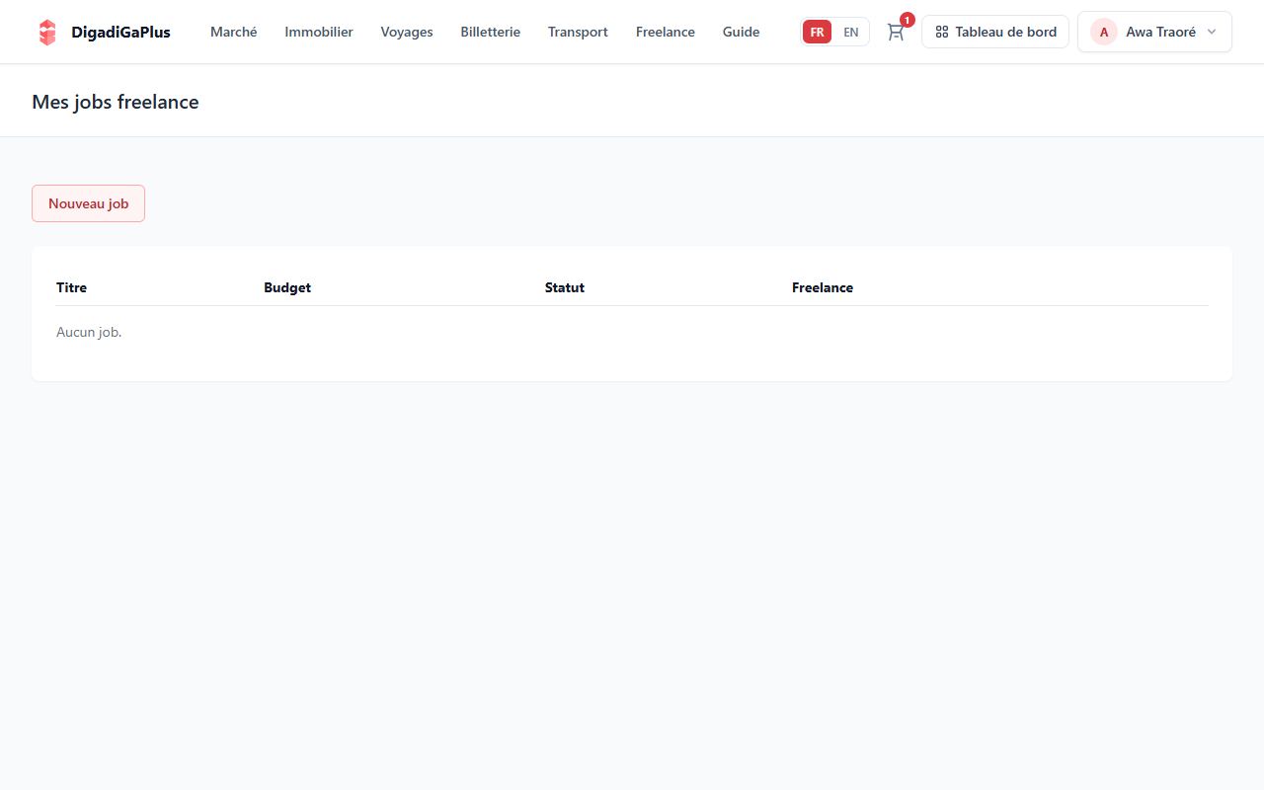Click the DigadiGaPlus logo icon
1264x790 pixels.
[x=47, y=33]
